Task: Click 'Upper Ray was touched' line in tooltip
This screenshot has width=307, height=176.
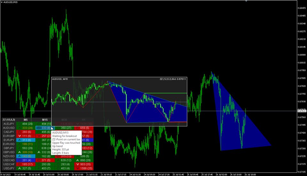Action: point(66,143)
